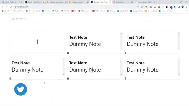Open the Personal Gmail bookmark
This screenshot has height=106, width=189.
(18, 11)
